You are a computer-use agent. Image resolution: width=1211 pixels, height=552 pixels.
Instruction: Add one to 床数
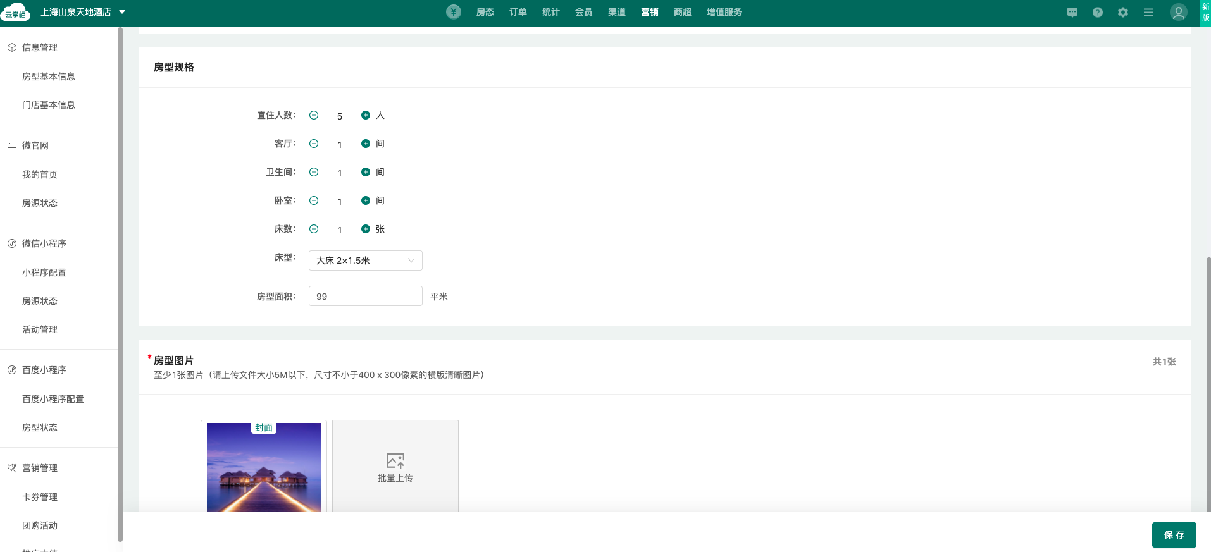(x=366, y=229)
